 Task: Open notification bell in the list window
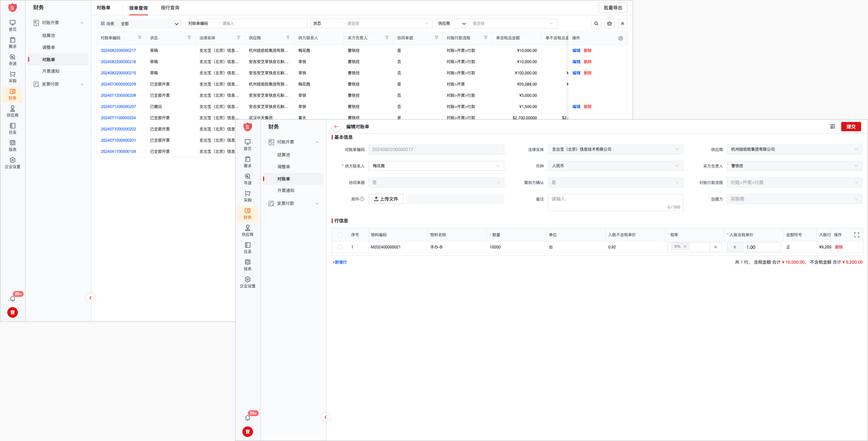click(x=13, y=298)
